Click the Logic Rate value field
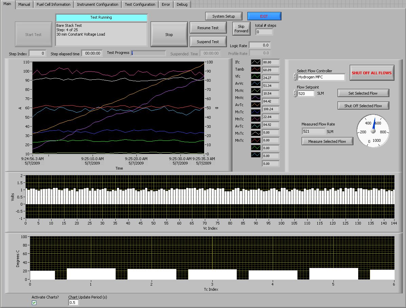Viewport: 406px width, 308px height. pyautogui.click(x=260, y=45)
